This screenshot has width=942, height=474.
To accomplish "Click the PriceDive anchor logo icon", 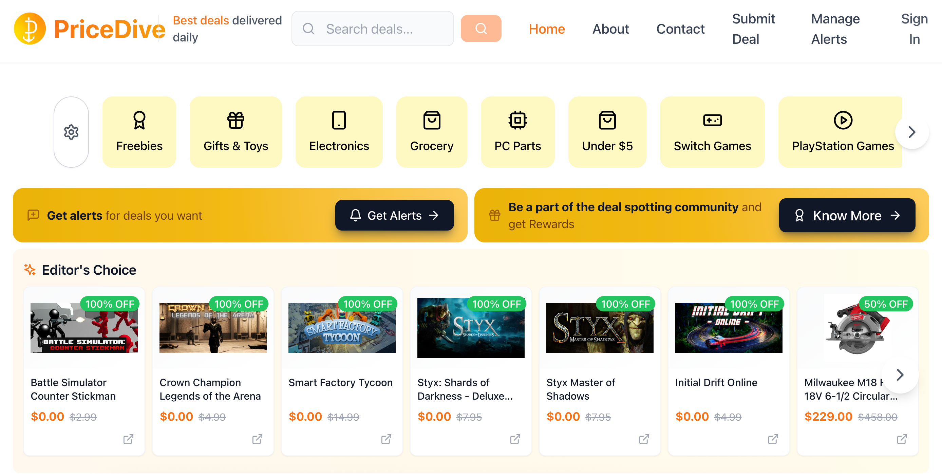I will coord(30,29).
